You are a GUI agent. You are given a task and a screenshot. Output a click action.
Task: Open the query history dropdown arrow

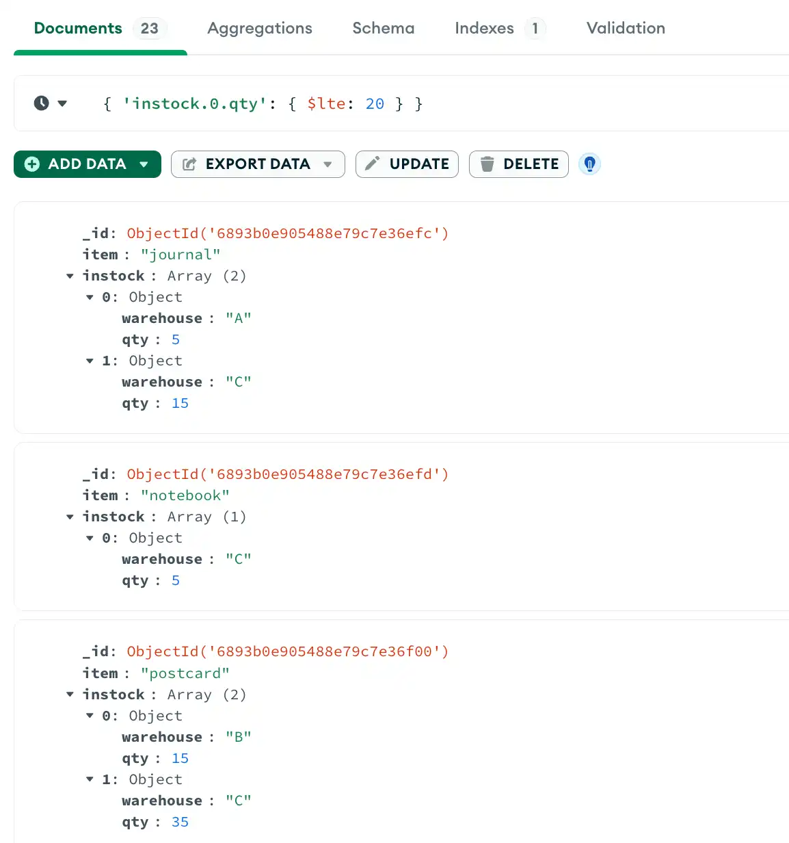(x=62, y=103)
